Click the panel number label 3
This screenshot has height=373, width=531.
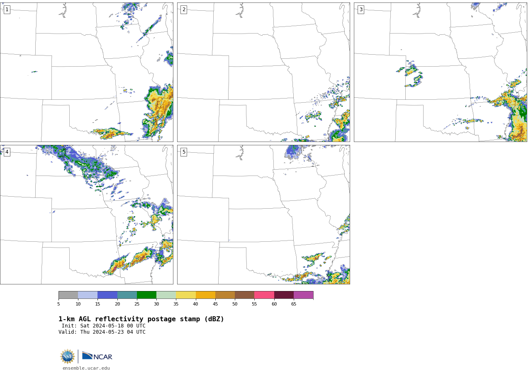pos(360,10)
